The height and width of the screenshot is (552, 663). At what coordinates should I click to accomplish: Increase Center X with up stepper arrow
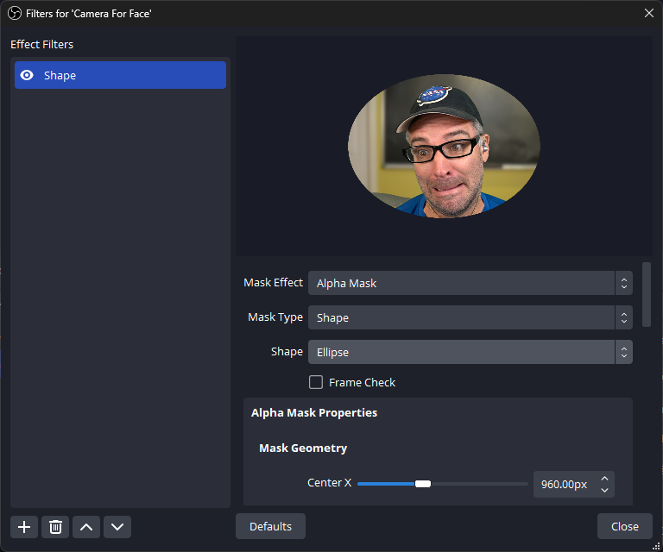(605, 479)
